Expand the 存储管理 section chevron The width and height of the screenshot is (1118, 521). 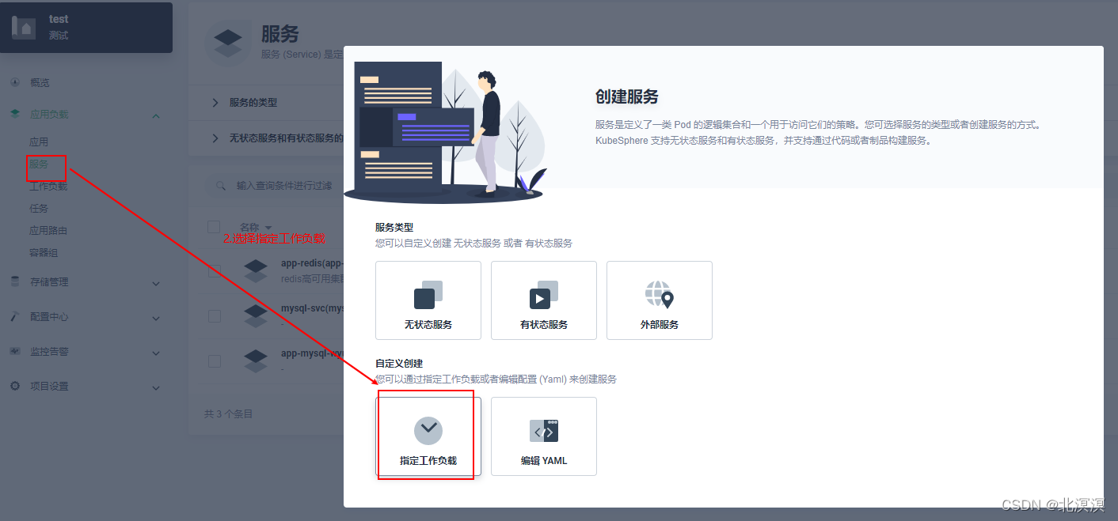156,283
